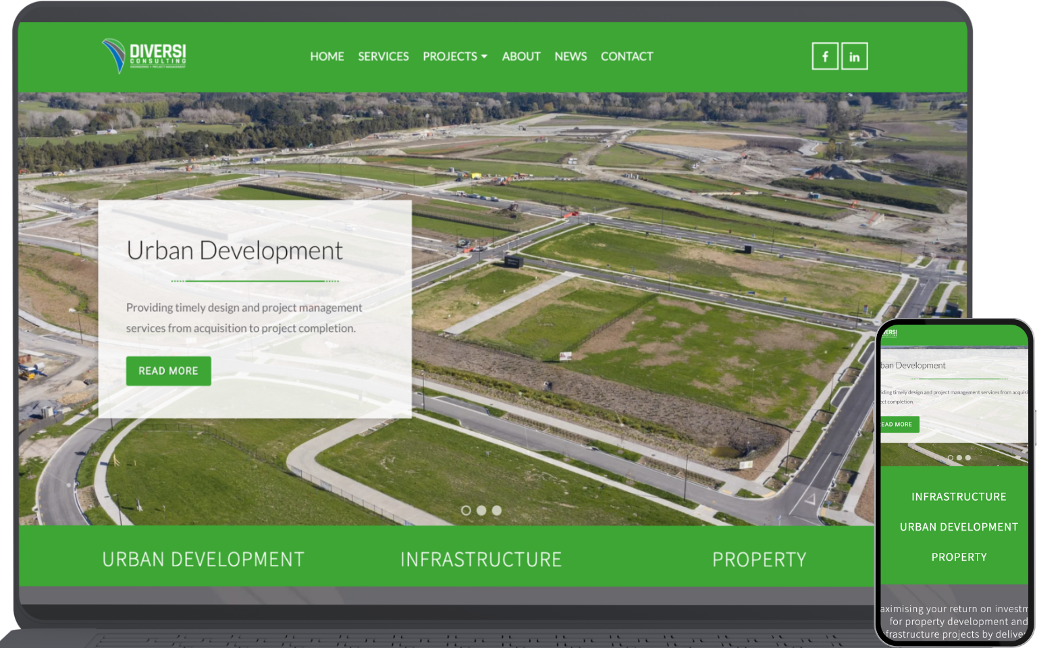The width and height of the screenshot is (1037, 648).
Task: Click the logo on the phone mockup
Action: click(x=890, y=333)
